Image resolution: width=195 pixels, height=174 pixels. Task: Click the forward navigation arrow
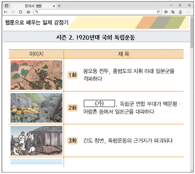(x=13, y=12)
